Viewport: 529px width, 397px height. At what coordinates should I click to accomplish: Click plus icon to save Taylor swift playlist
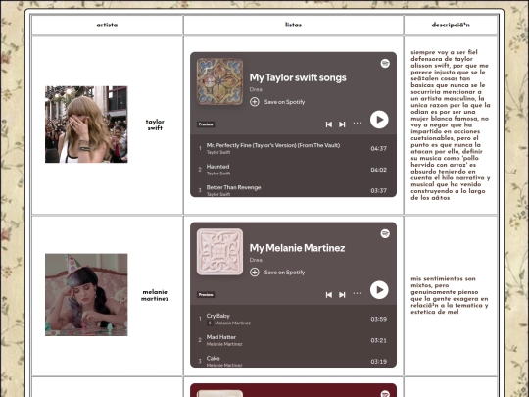pos(255,102)
